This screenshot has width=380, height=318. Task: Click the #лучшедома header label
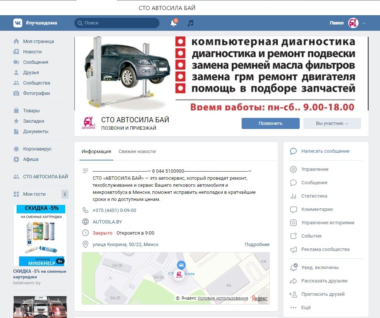(41, 23)
